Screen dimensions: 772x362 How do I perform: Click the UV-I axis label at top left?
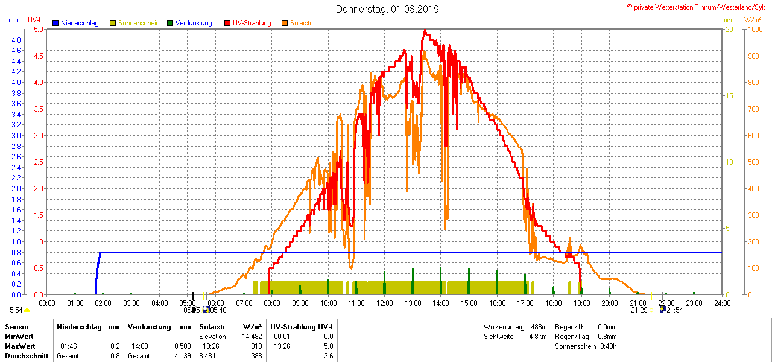point(34,20)
